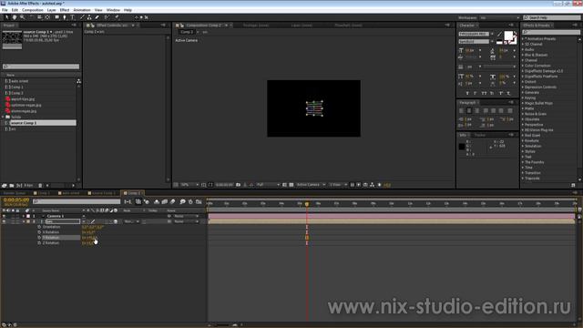Choose left text alignment in Paragraph
This screenshot has width=583, height=328.
click(x=462, y=111)
